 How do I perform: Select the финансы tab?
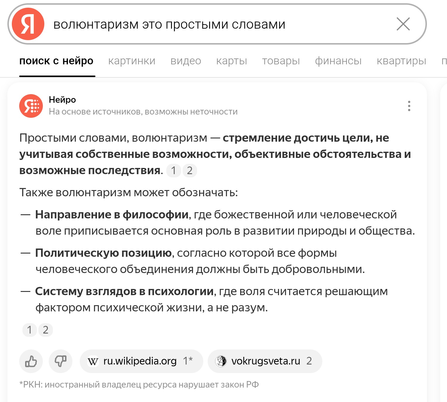point(338,61)
